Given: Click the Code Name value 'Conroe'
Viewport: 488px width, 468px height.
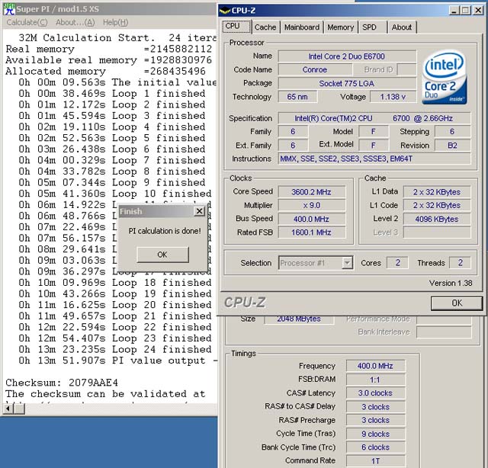Looking at the screenshot, I should tap(315, 69).
